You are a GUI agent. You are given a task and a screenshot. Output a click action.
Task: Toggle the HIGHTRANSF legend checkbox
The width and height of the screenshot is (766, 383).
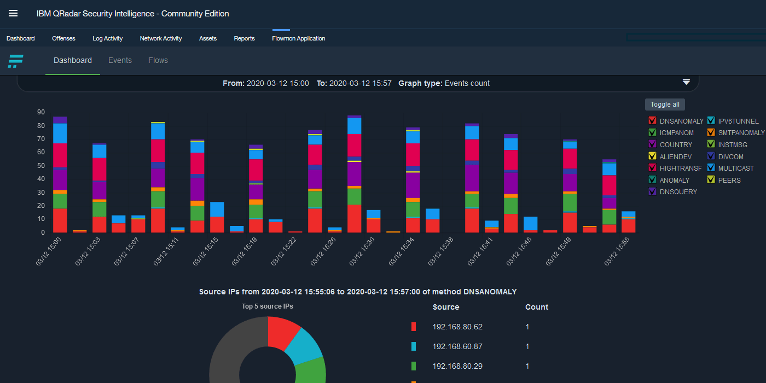[x=652, y=168]
